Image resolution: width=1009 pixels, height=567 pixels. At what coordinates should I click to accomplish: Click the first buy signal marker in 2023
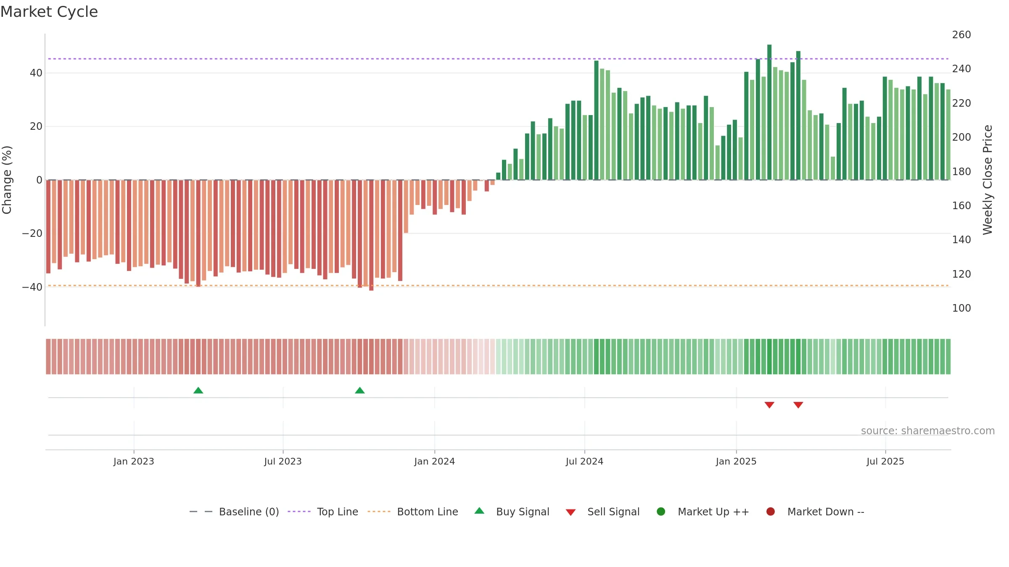coord(198,390)
